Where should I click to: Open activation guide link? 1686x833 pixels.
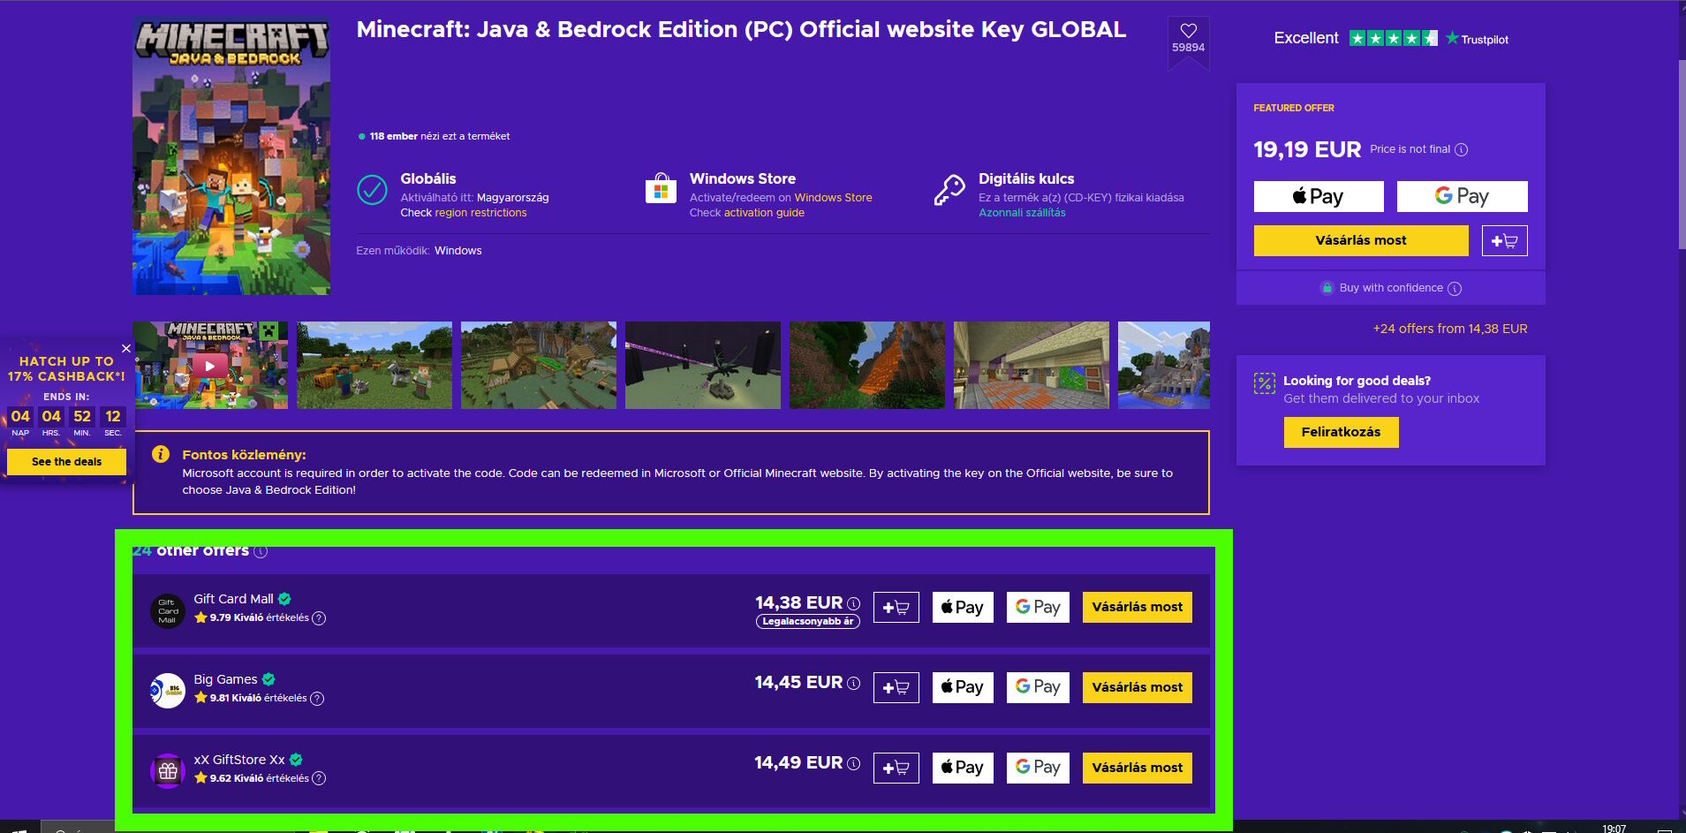point(764,213)
